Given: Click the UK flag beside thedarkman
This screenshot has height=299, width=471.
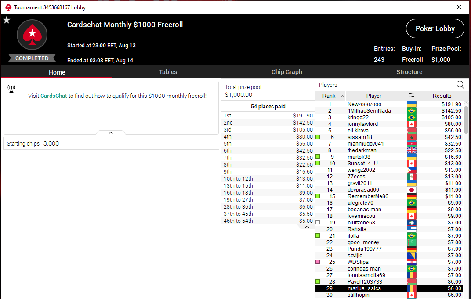Looking at the screenshot, I should [x=412, y=150].
